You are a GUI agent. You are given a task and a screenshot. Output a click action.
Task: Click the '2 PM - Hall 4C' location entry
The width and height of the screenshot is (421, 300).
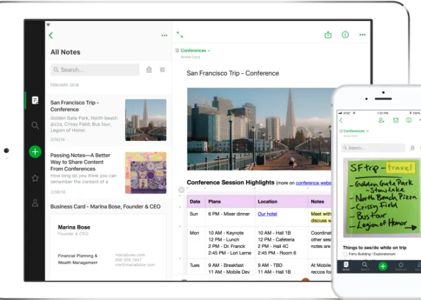pos(273,246)
